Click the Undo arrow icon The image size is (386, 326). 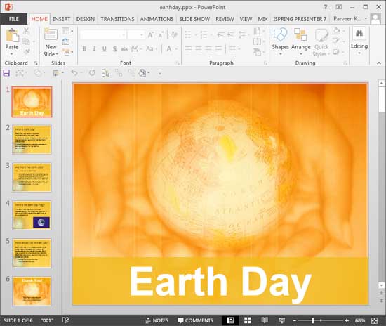coord(74,72)
